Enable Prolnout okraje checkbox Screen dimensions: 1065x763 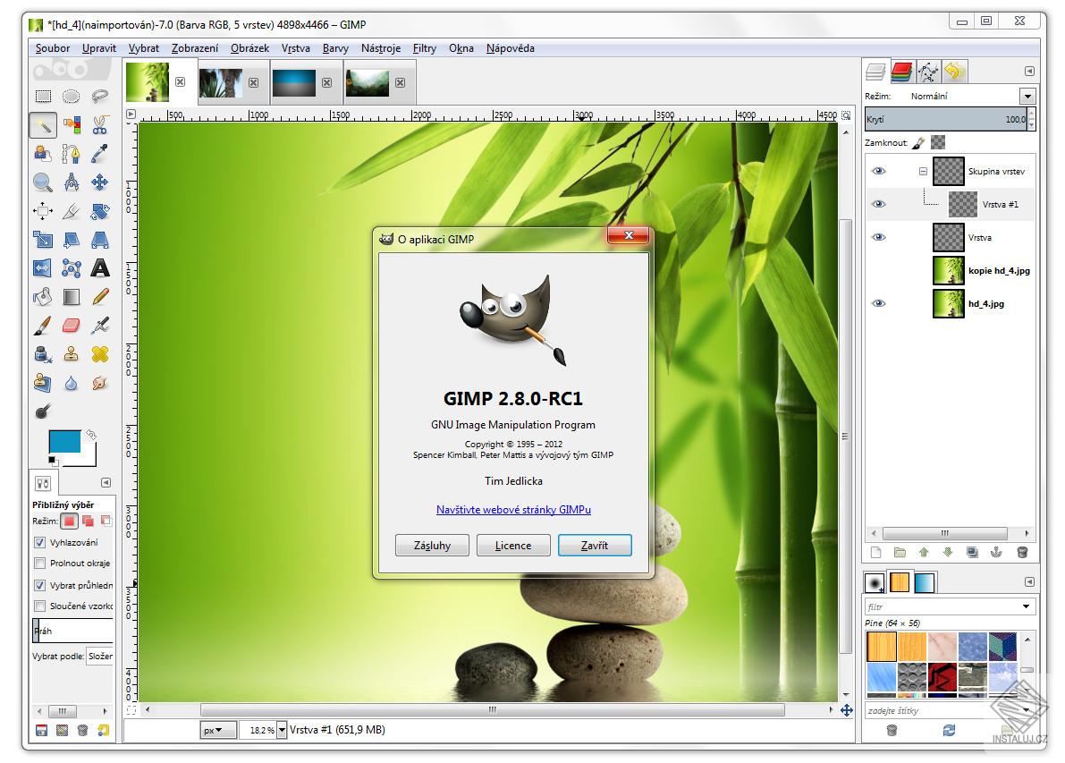39,564
